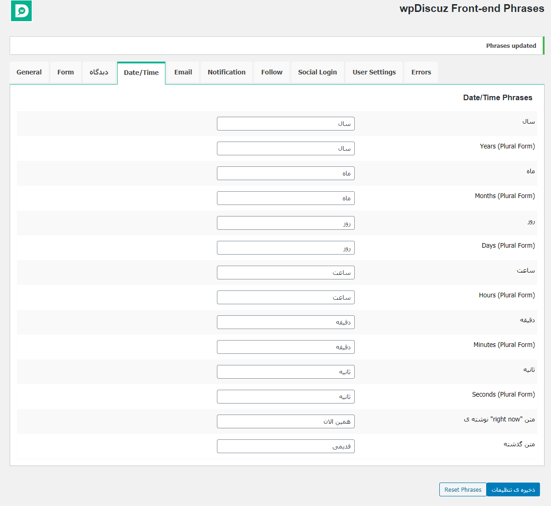Edit the Days (Plural Form) field
Viewport: 551px width, 506px height.
tap(286, 248)
